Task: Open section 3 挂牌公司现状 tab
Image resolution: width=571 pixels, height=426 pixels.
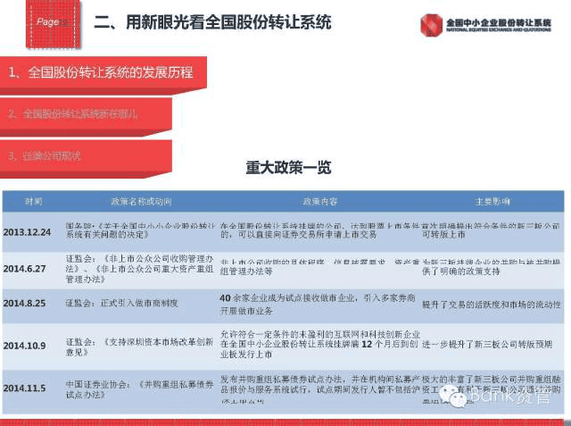Action: click(86, 156)
